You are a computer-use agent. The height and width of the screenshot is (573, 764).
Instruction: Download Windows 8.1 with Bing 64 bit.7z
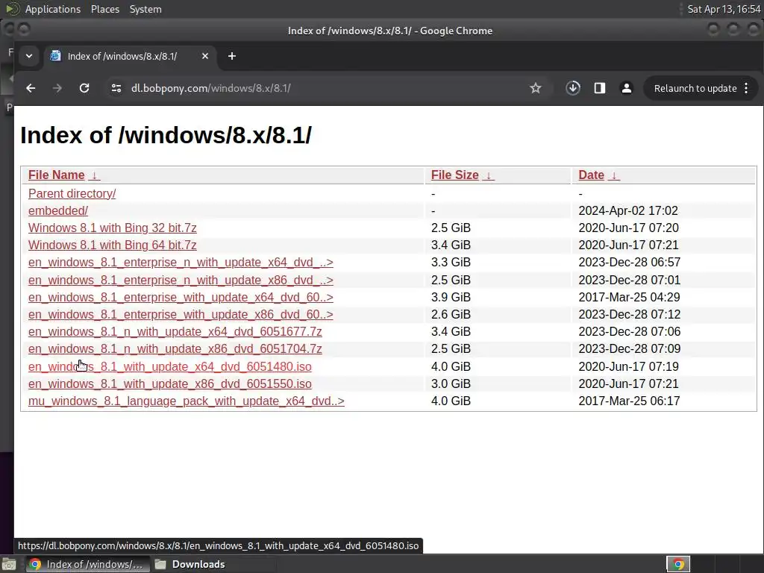(113, 245)
